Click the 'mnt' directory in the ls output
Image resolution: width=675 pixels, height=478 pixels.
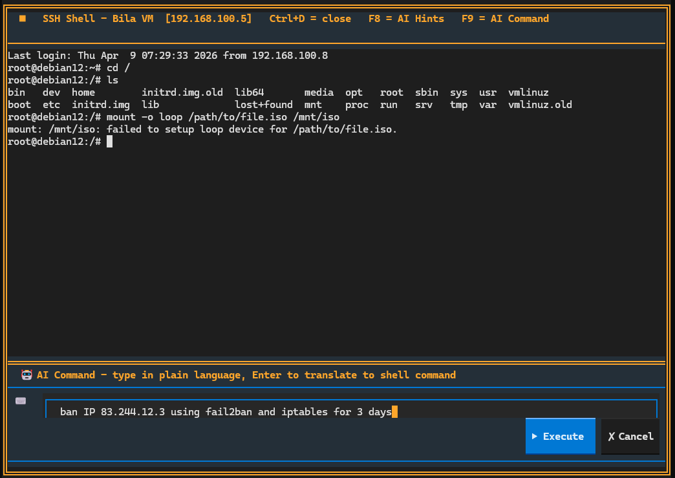(x=313, y=104)
